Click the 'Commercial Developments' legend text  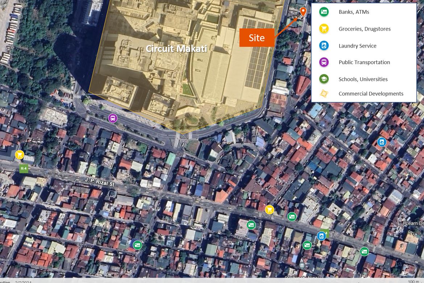[371, 94]
